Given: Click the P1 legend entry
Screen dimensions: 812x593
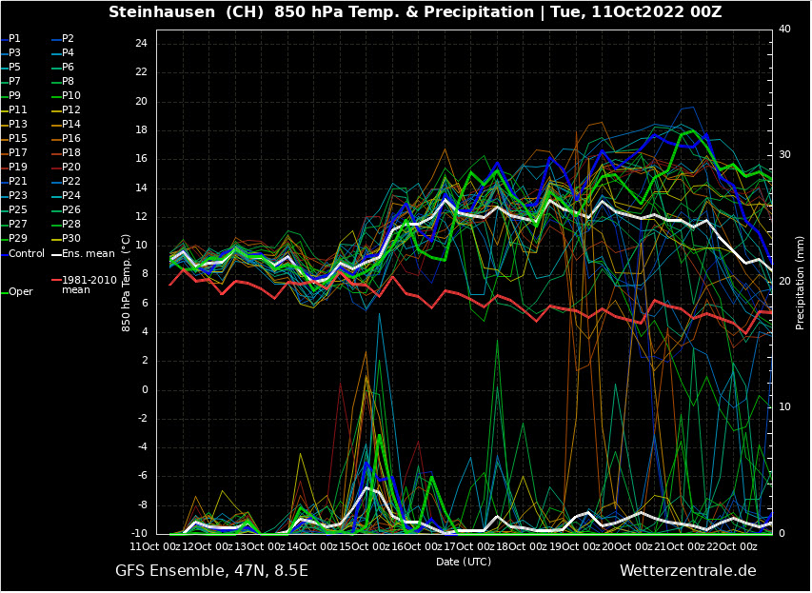Looking at the screenshot, I should pyautogui.click(x=14, y=38).
